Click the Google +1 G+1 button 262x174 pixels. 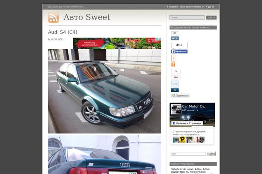pyautogui.click(x=176, y=77)
